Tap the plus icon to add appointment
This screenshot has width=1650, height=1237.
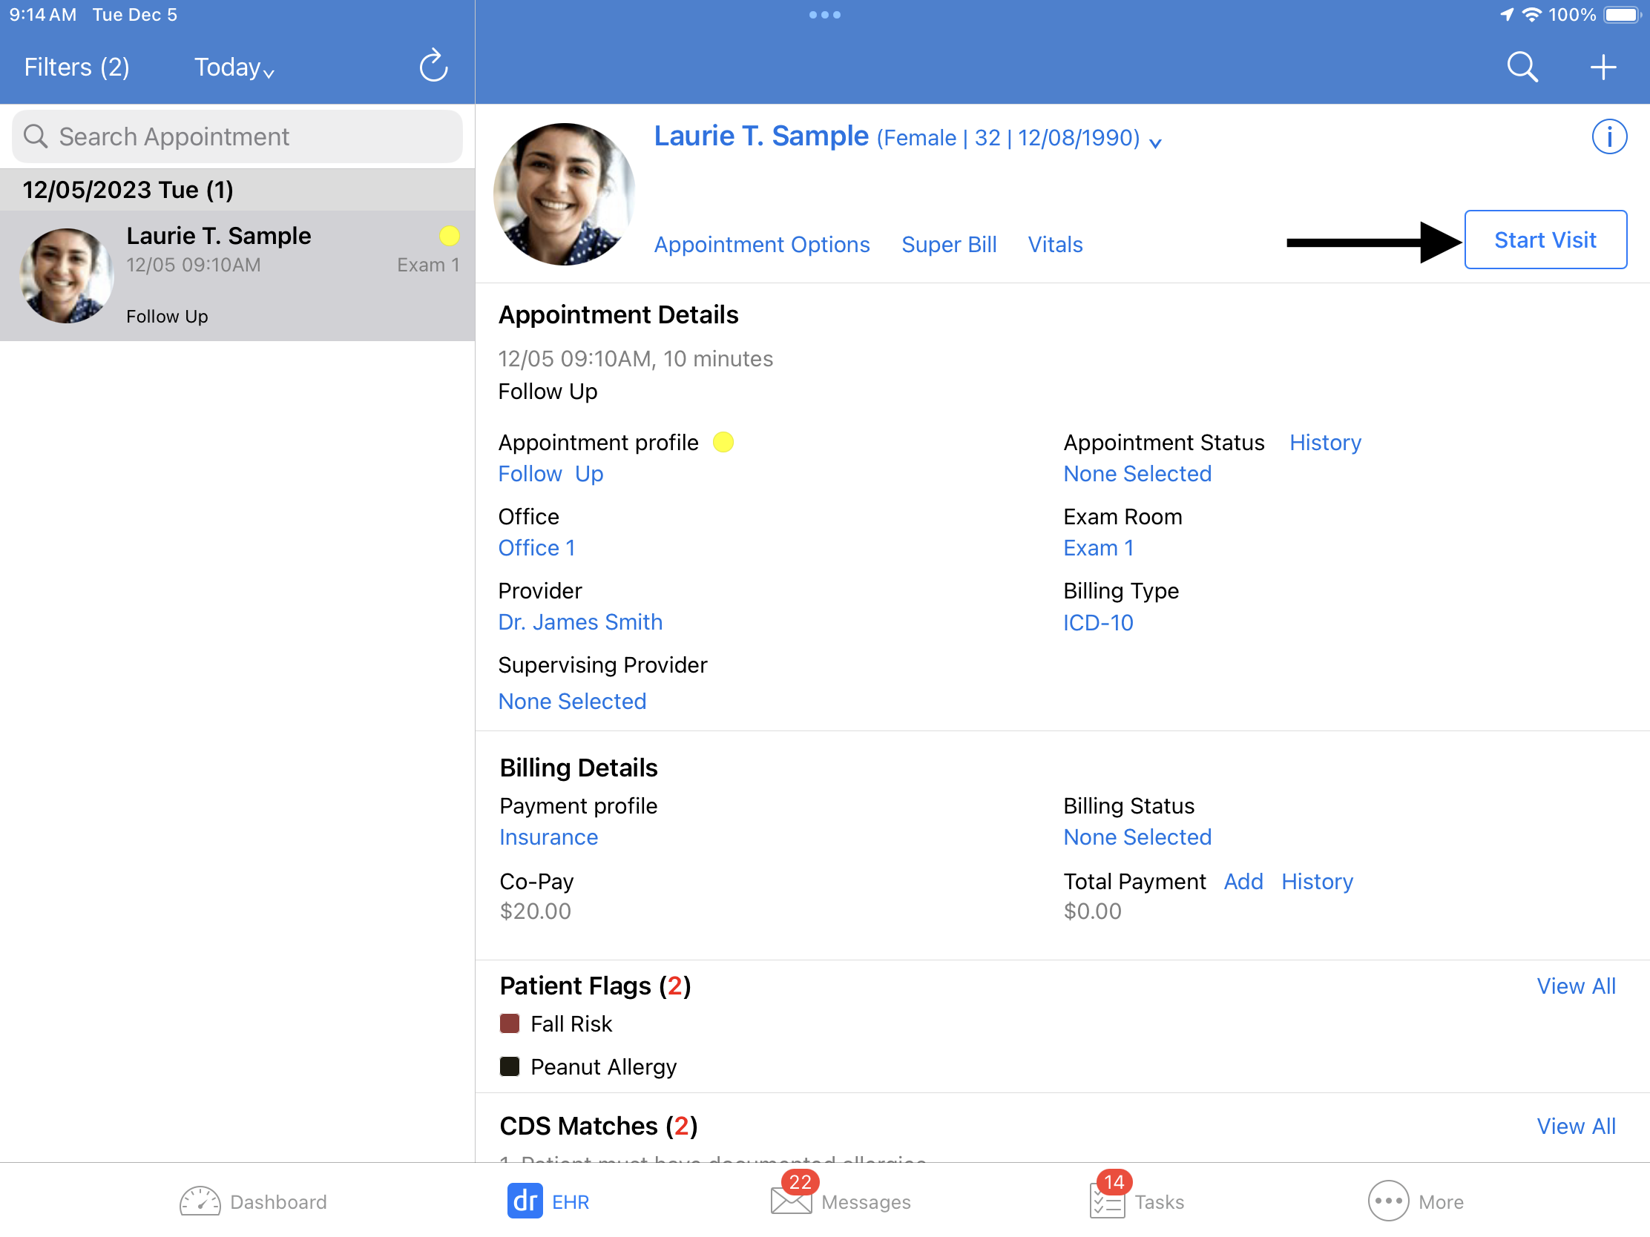(x=1603, y=67)
